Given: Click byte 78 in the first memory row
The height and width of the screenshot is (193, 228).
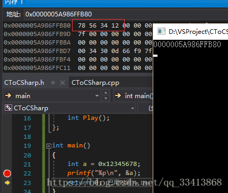Looking at the screenshot, I should coord(82,25).
